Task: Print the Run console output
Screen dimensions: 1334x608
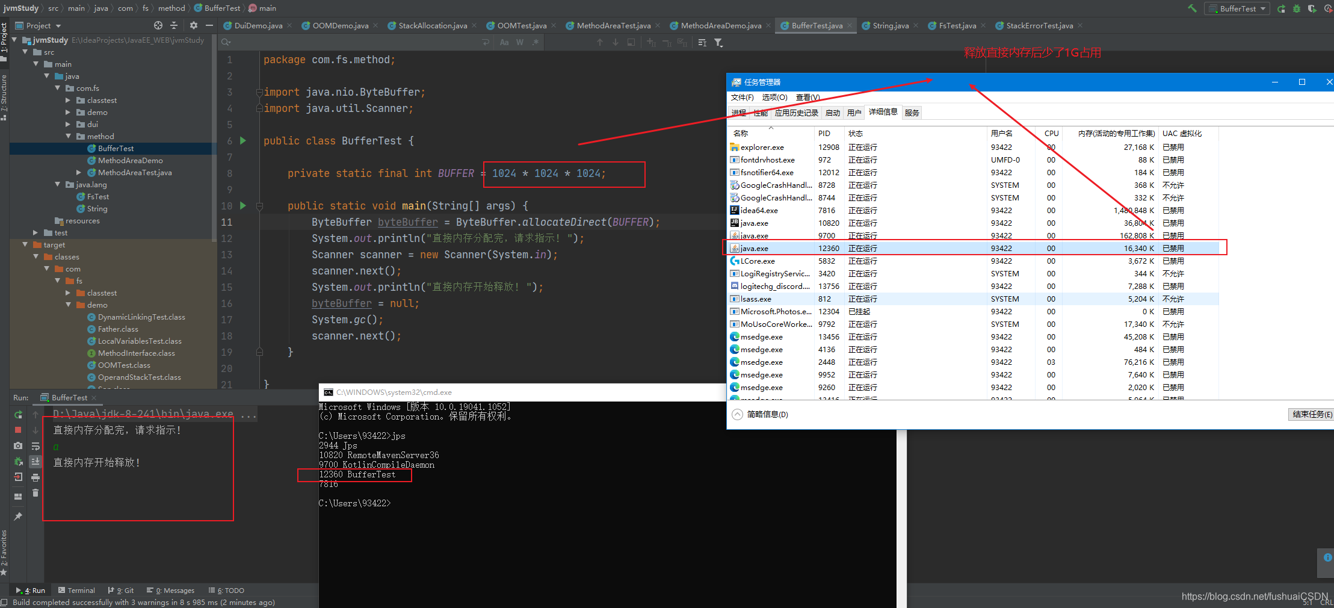Action: (36, 477)
